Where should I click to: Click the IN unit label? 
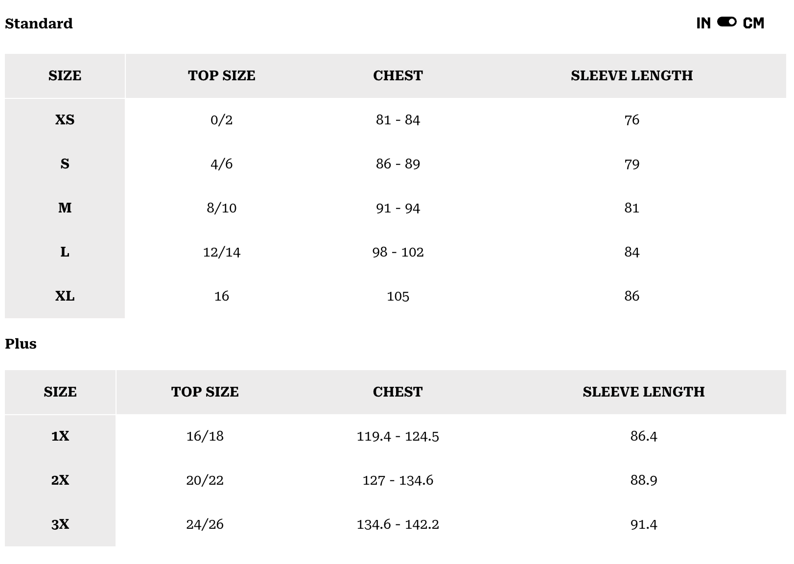click(x=703, y=23)
